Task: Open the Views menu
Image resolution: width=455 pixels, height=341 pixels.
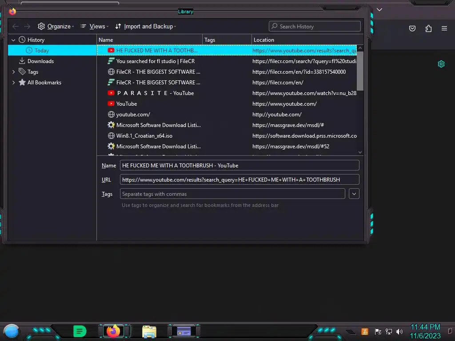Action: [x=95, y=26]
